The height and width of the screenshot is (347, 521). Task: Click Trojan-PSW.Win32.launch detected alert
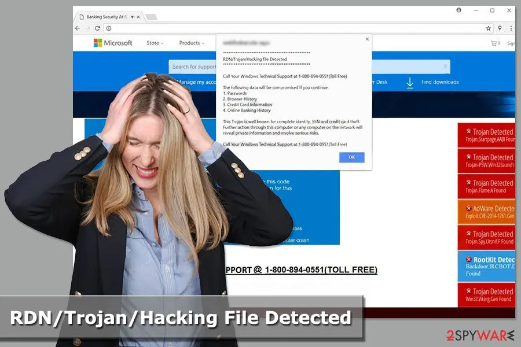click(x=486, y=161)
